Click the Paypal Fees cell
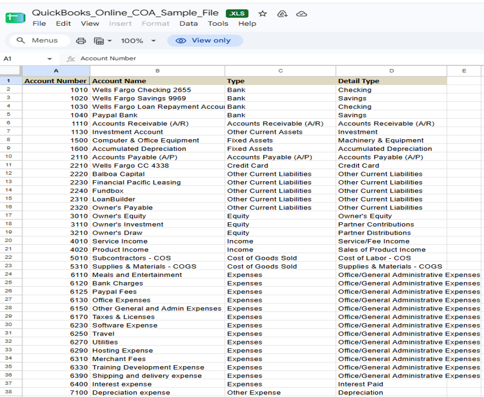The width and height of the screenshot is (484, 397). [157, 292]
